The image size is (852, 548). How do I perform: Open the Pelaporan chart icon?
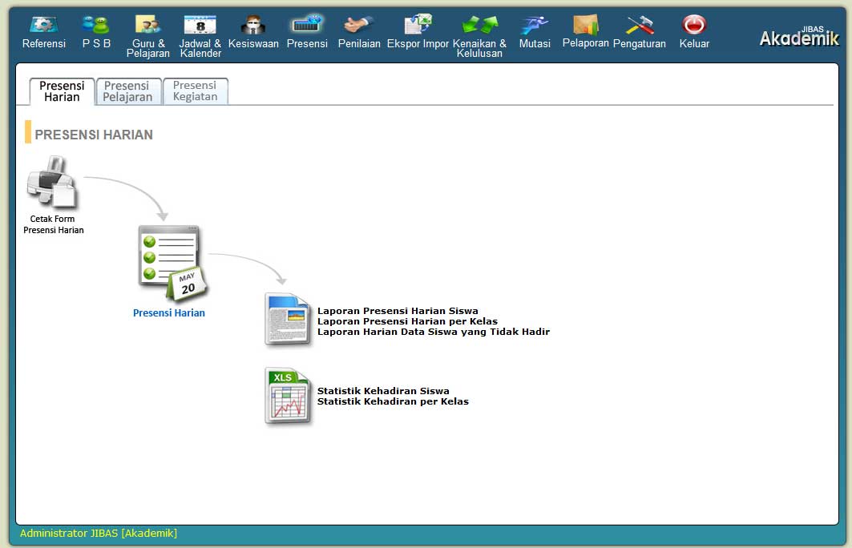pos(586,25)
